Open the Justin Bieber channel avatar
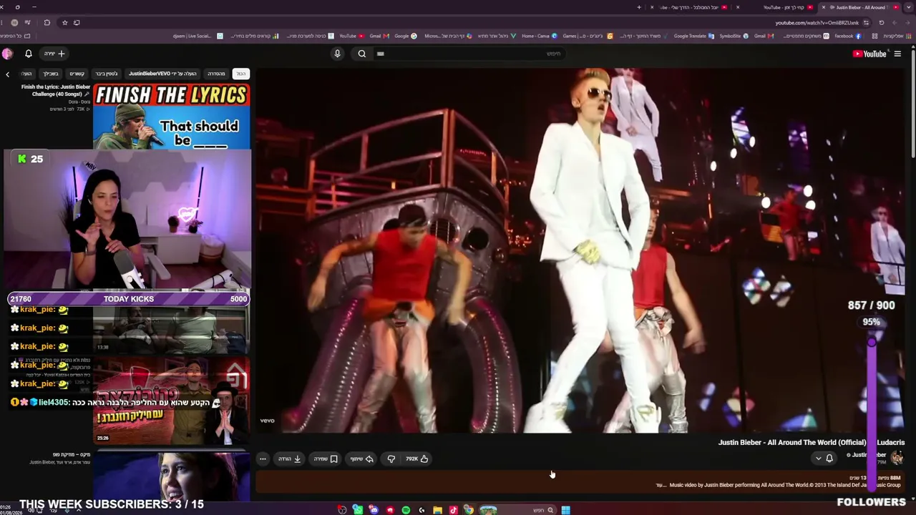The width and height of the screenshot is (916, 515). [x=897, y=456]
